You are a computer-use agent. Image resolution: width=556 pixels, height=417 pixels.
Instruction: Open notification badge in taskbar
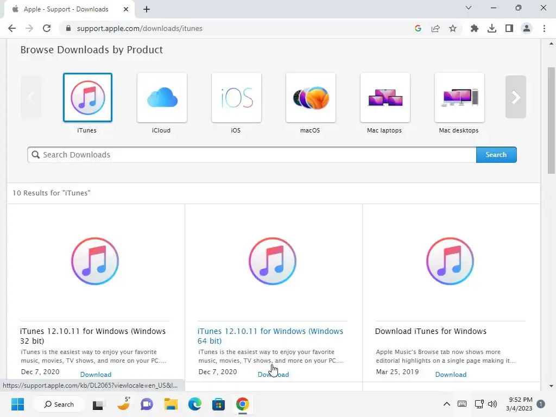click(x=541, y=404)
